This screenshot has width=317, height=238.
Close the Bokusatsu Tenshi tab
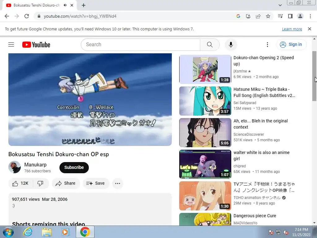(72, 5)
